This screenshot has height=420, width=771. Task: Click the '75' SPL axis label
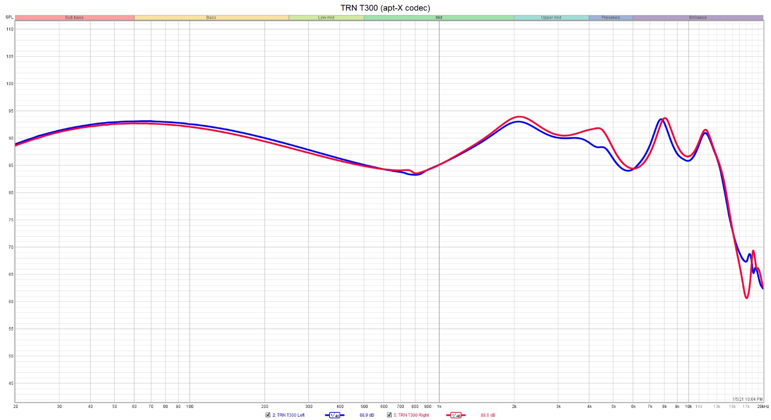[x=11, y=220]
